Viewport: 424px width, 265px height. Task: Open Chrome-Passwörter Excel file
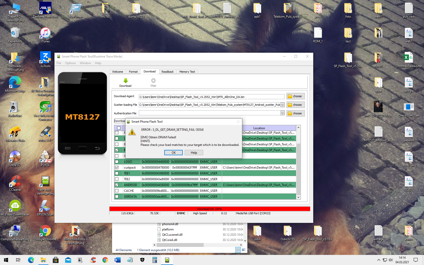(x=409, y=60)
